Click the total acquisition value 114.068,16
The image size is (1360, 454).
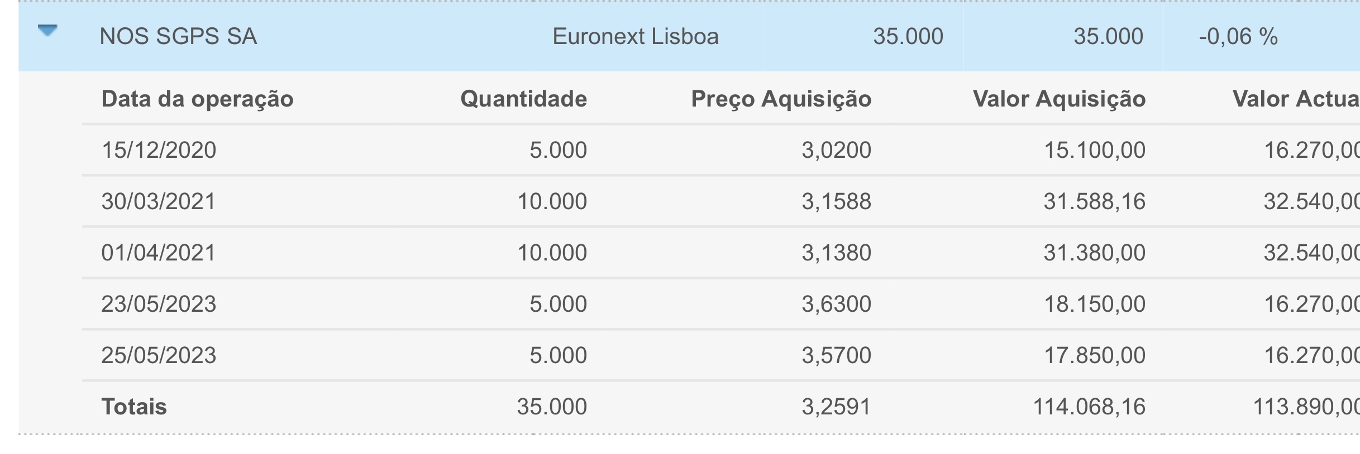(x=1089, y=407)
